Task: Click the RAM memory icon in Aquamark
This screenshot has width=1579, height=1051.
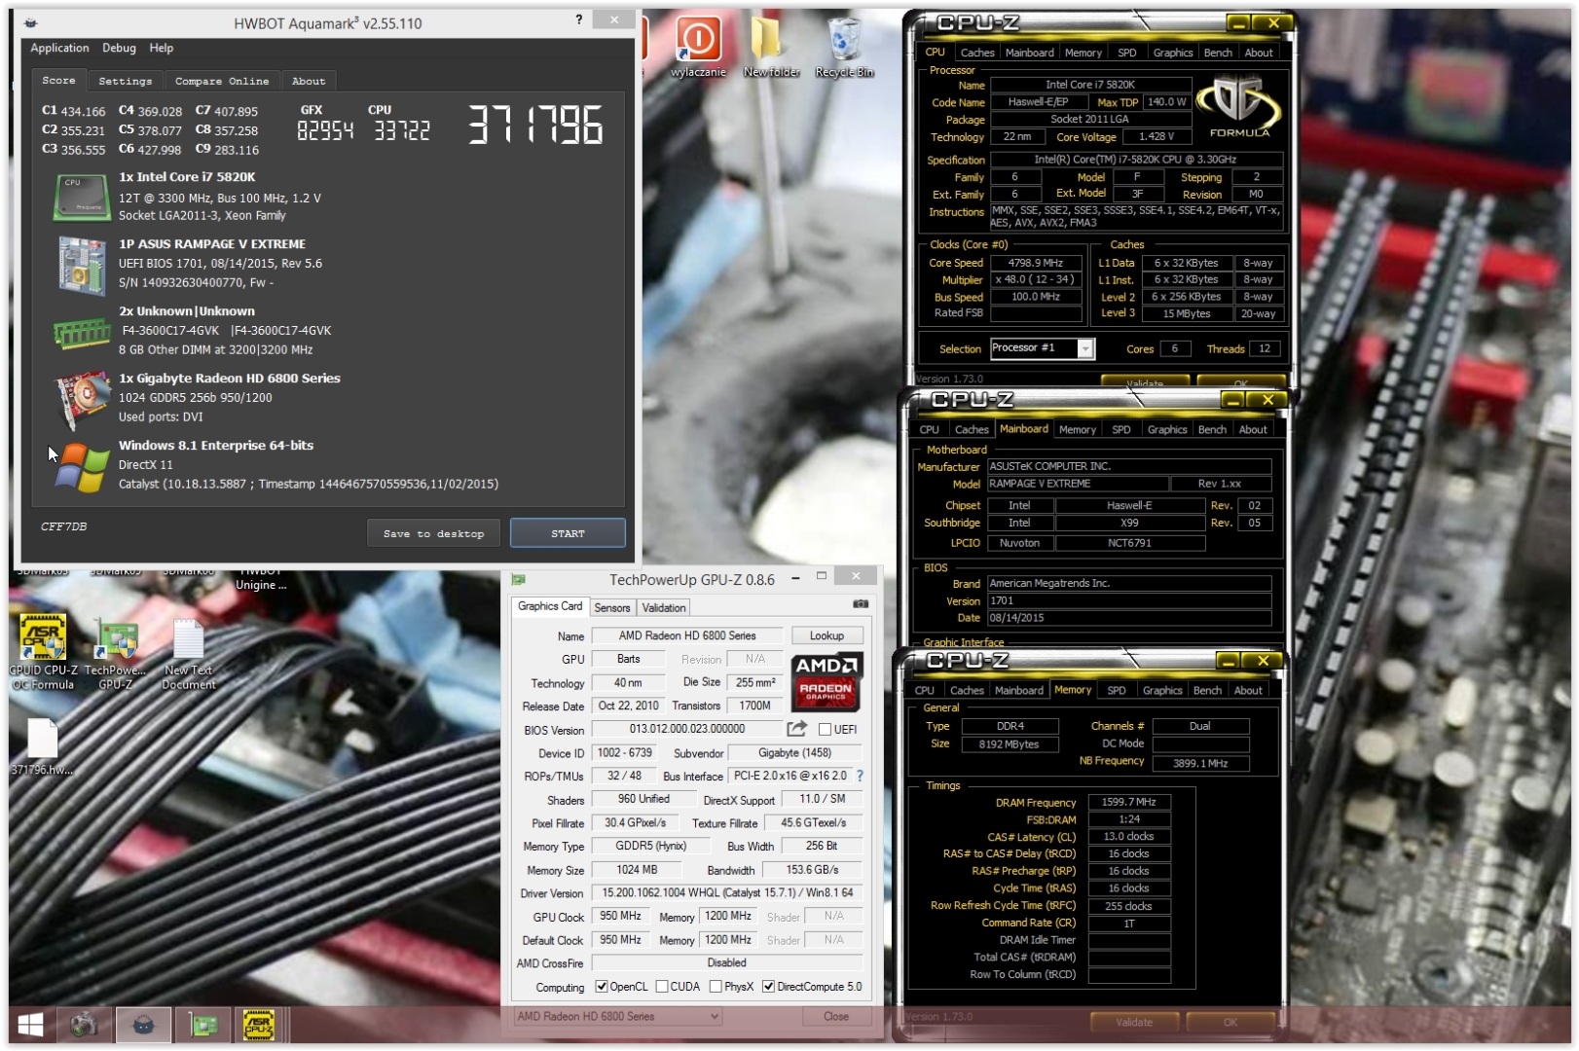Action: [82, 334]
